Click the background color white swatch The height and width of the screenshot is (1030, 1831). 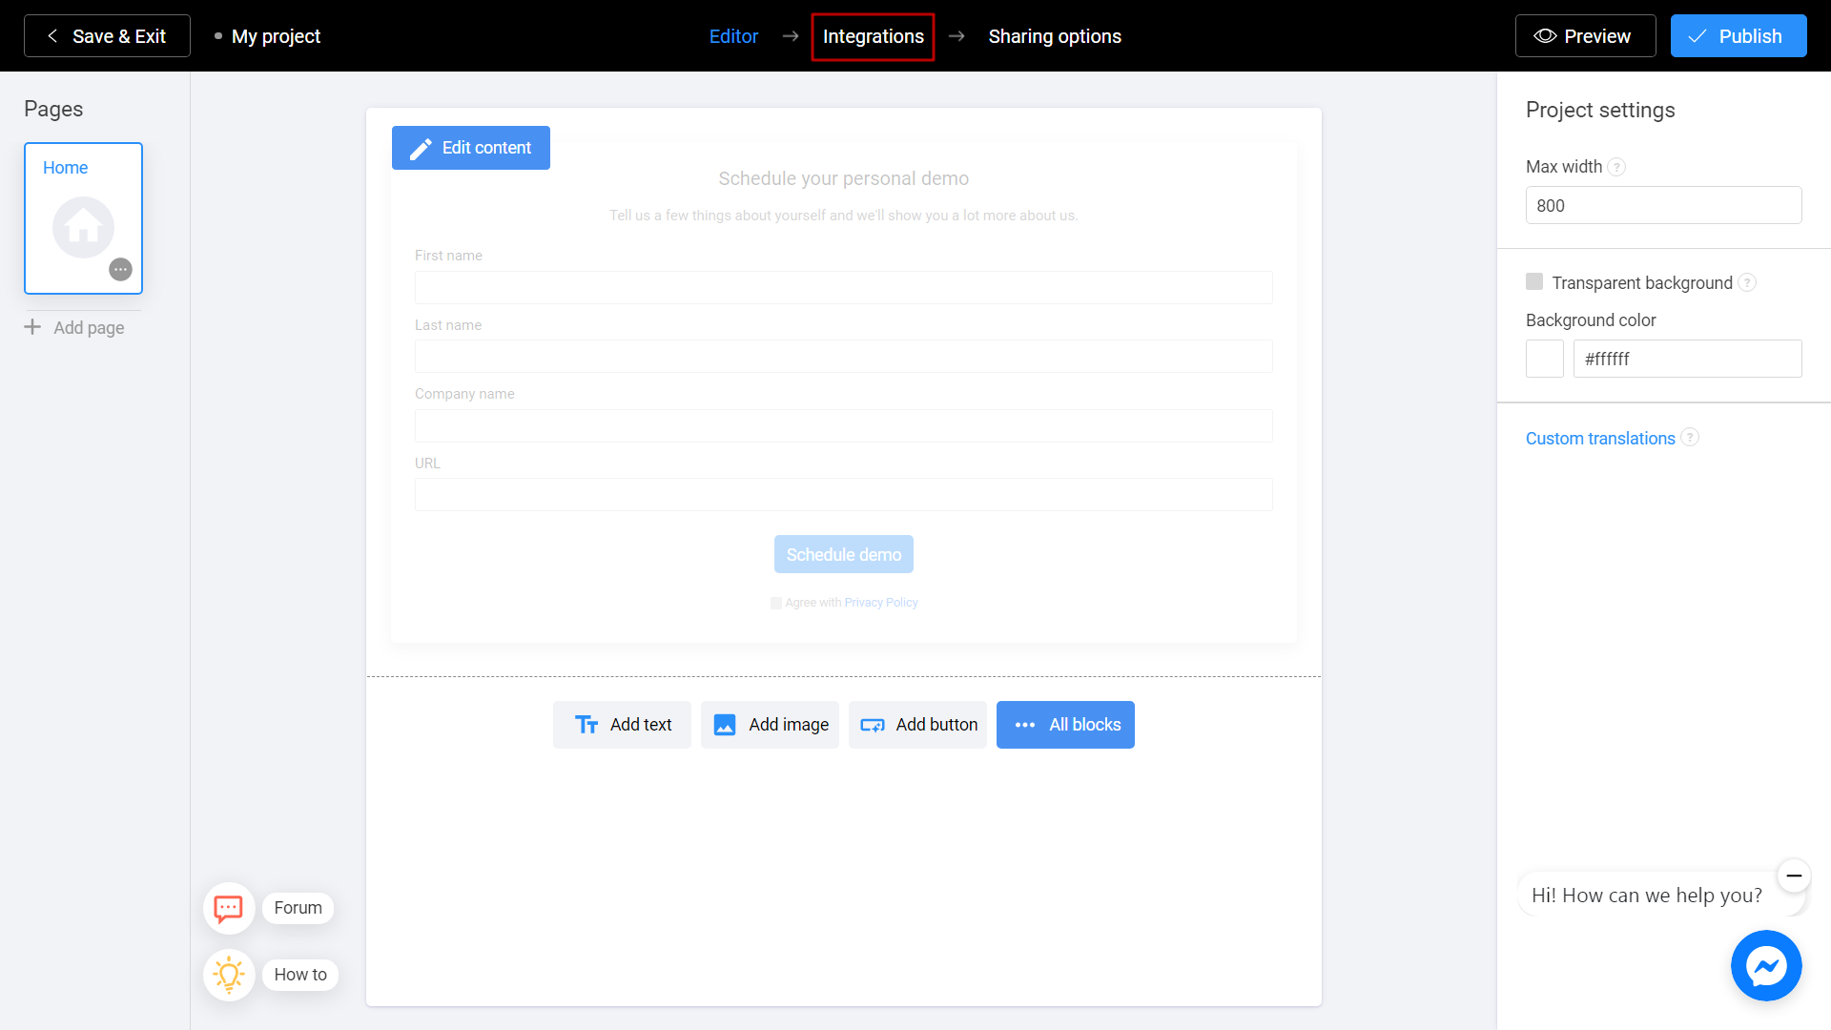(x=1544, y=359)
